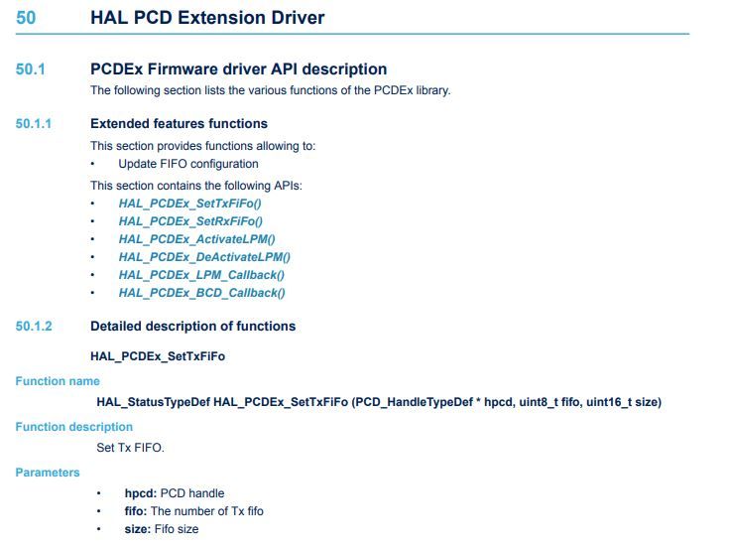Click heading 'PCDEx Firmware driver API description'
This screenshot has height=546, width=730.
(x=238, y=68)
